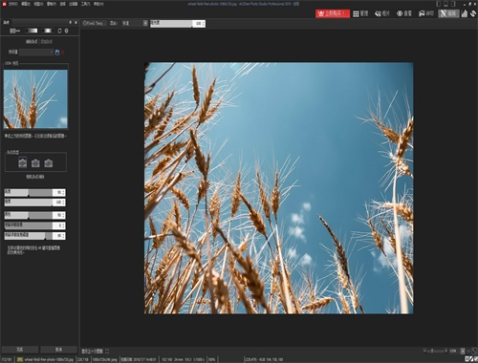Viewport: 478px width, 363px height.
Task: Click the file name in the status bar
Action: click(49, 359)
